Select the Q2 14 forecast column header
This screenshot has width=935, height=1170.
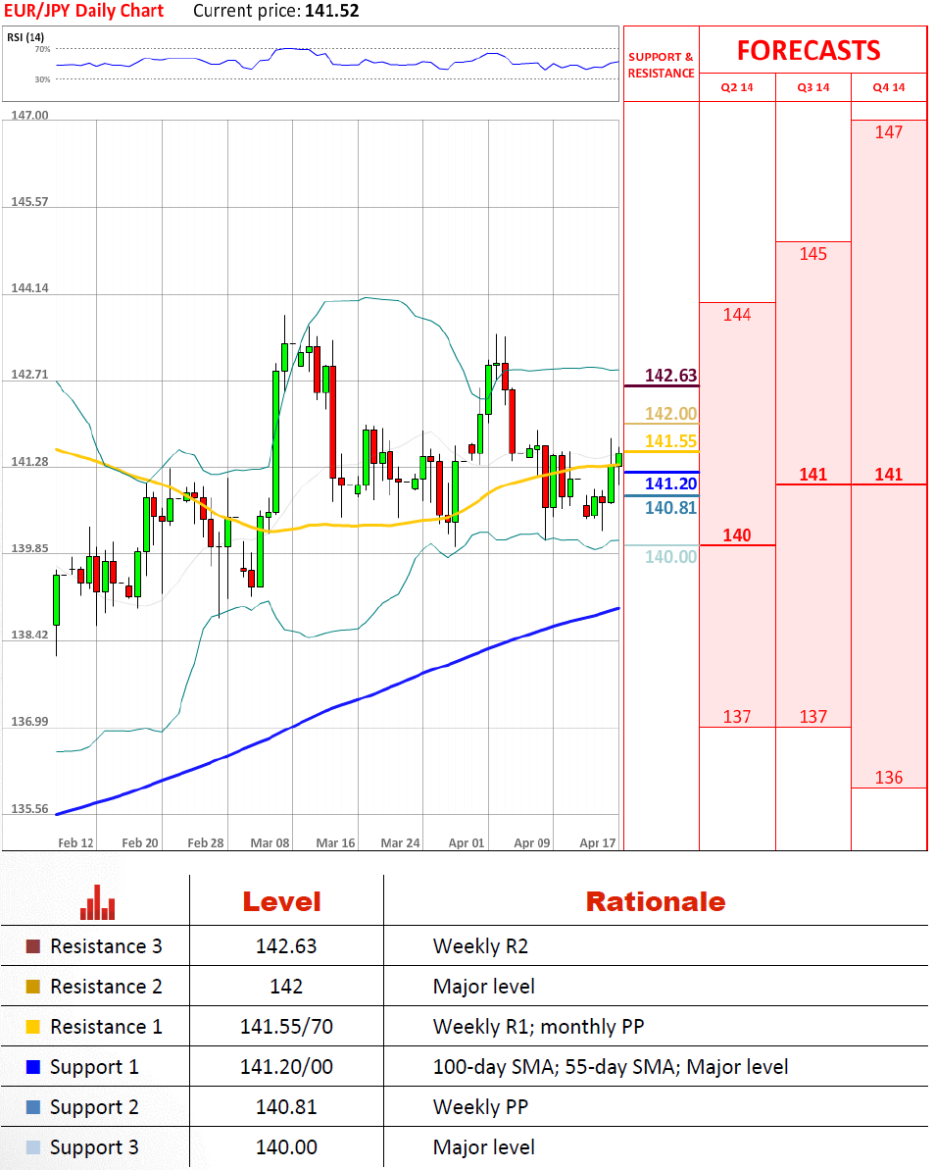[737, 87]
